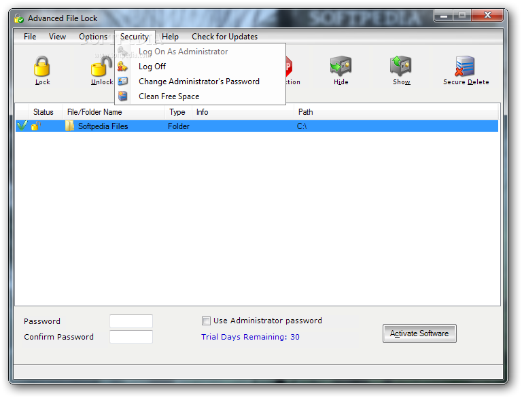The height and width of the screenshot is (398, 522).
Task: Select Change Administrator's Password menu entry
Action: [200, 82]
